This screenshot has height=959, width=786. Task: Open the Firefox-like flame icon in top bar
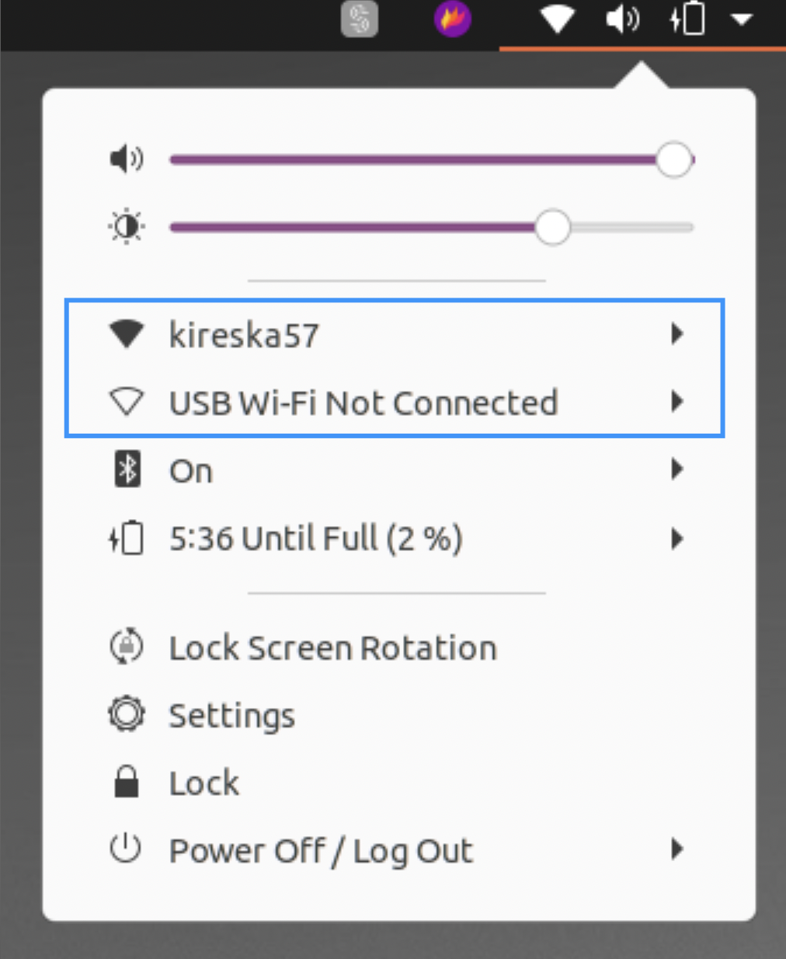coord(452,19)
